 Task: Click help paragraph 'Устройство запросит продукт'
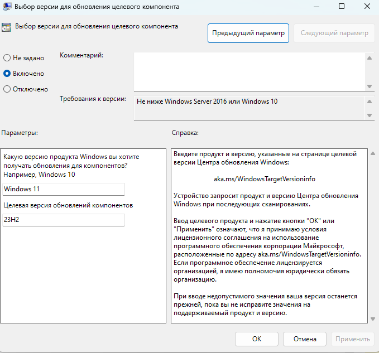point(266,200)
